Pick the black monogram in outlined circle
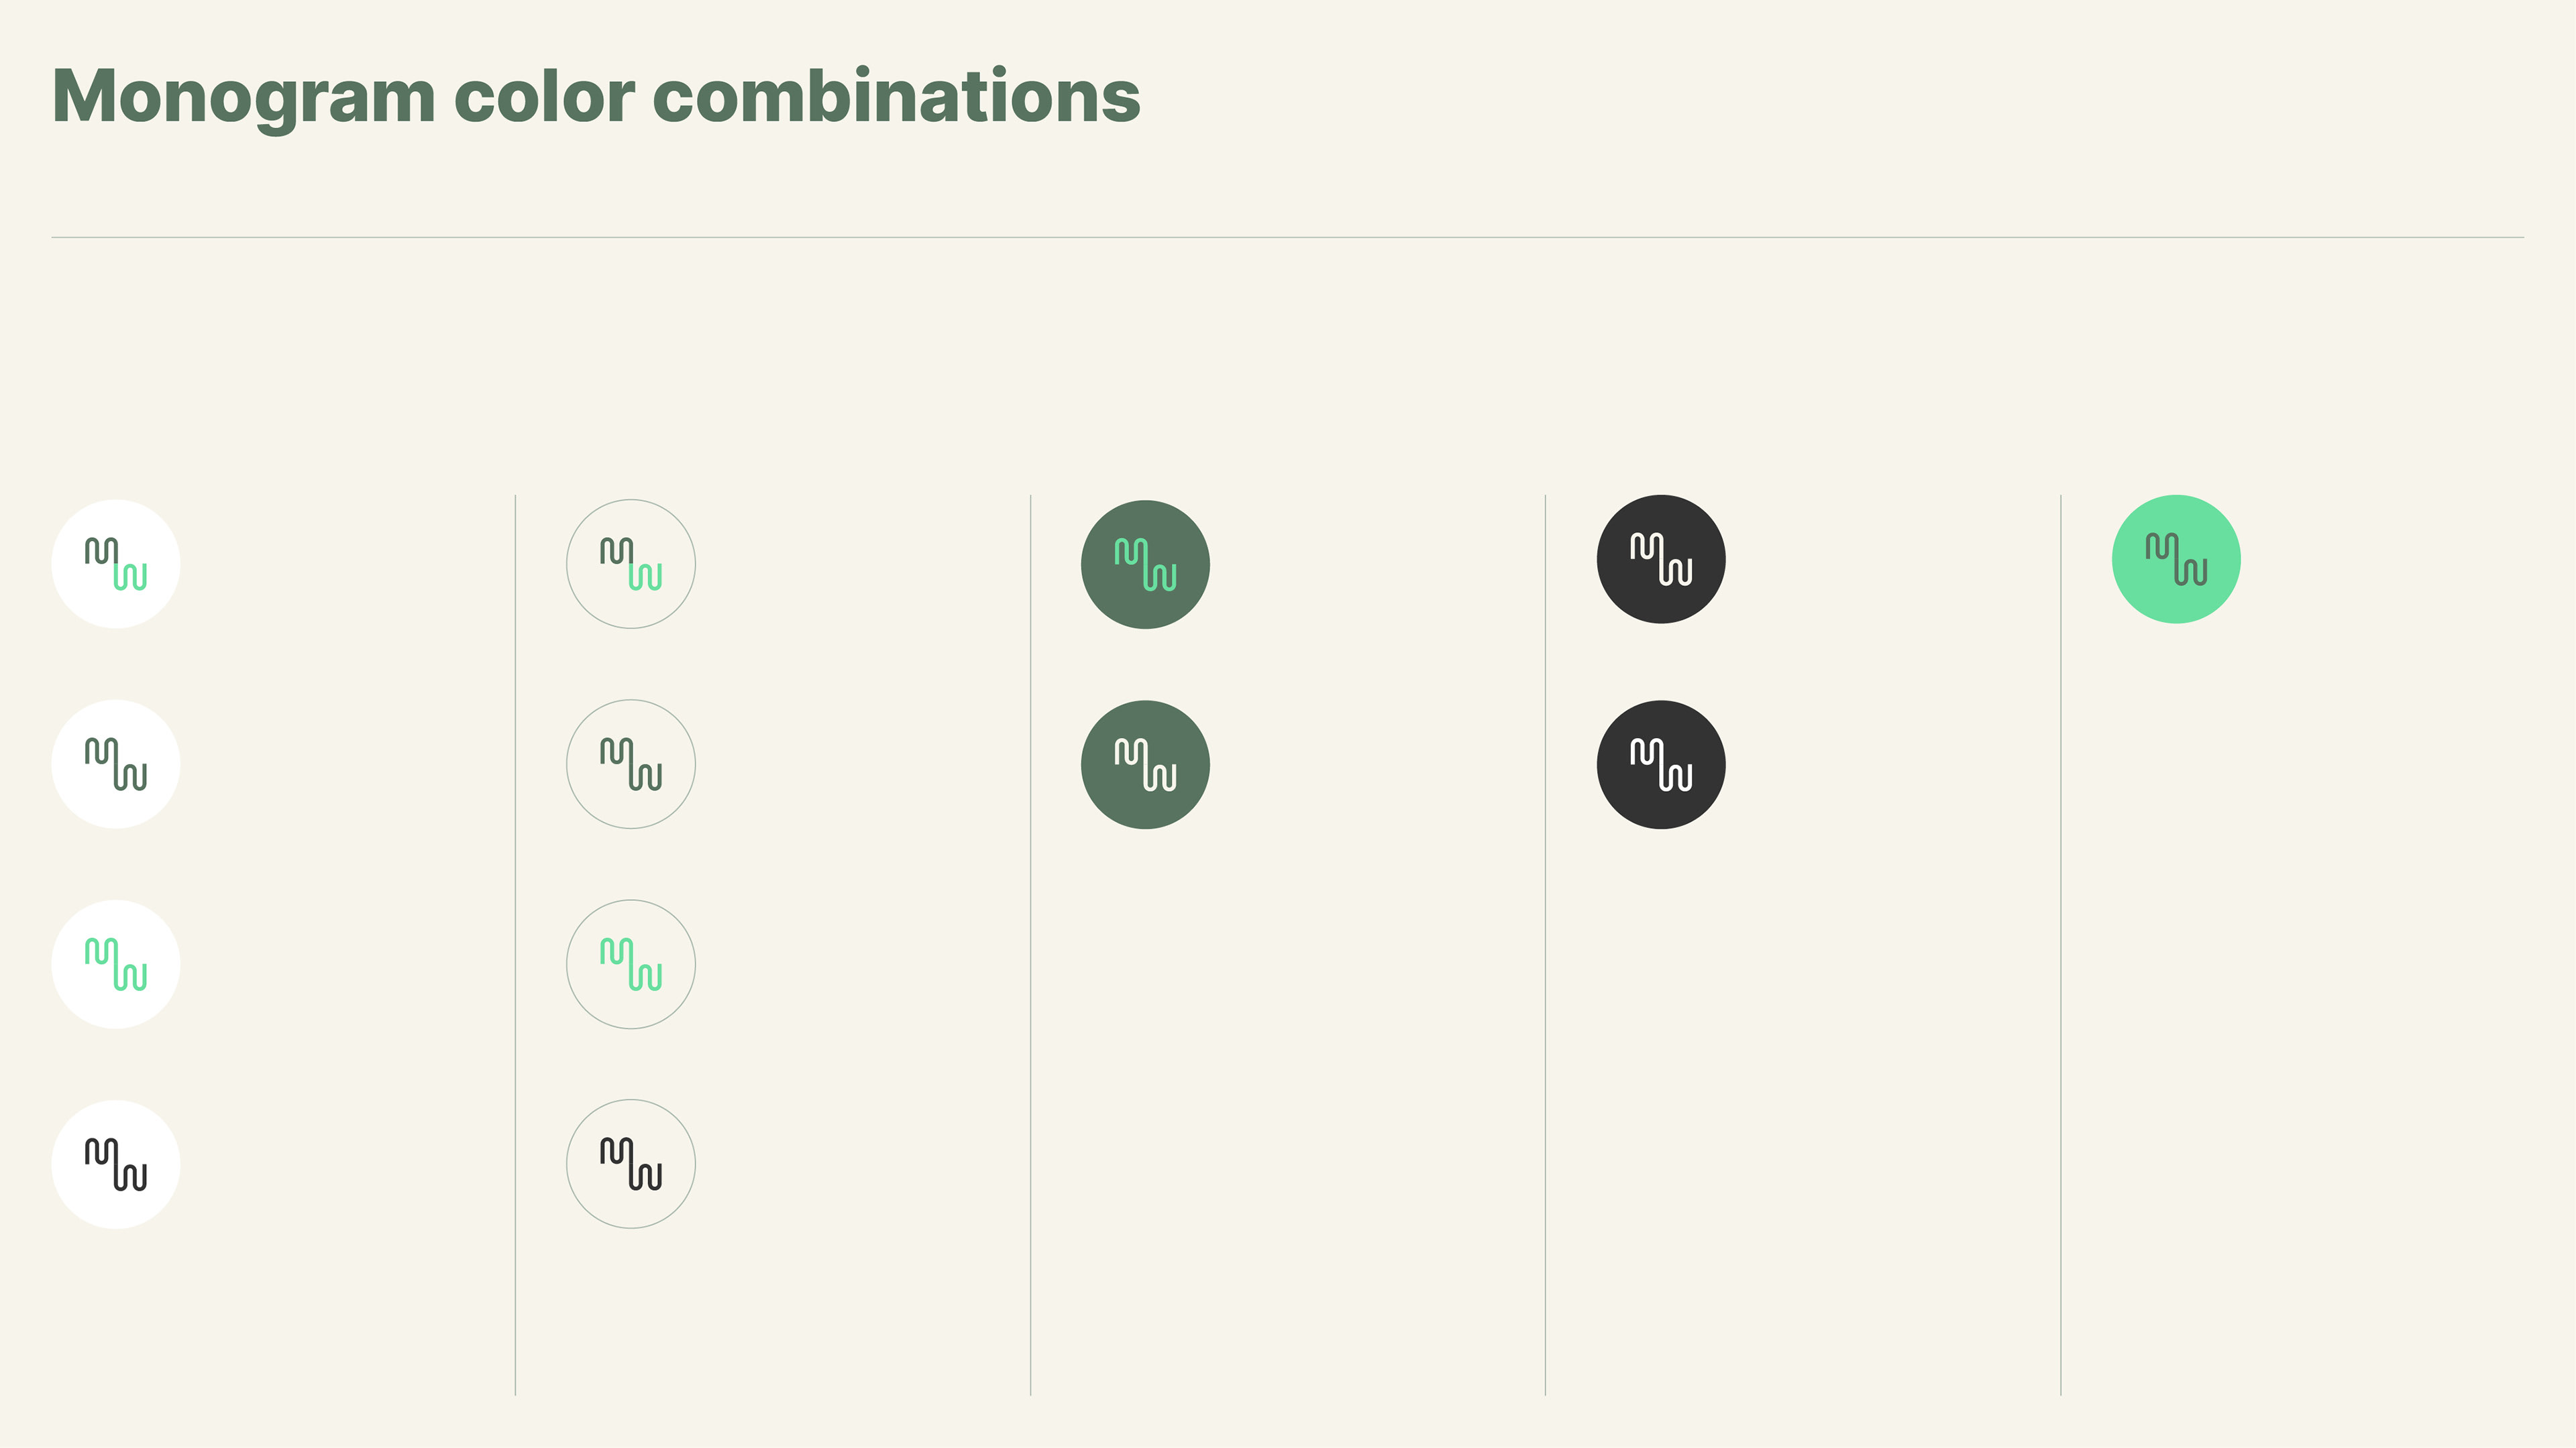This screenshot has height=1448, width=2576. point(631,1163)
